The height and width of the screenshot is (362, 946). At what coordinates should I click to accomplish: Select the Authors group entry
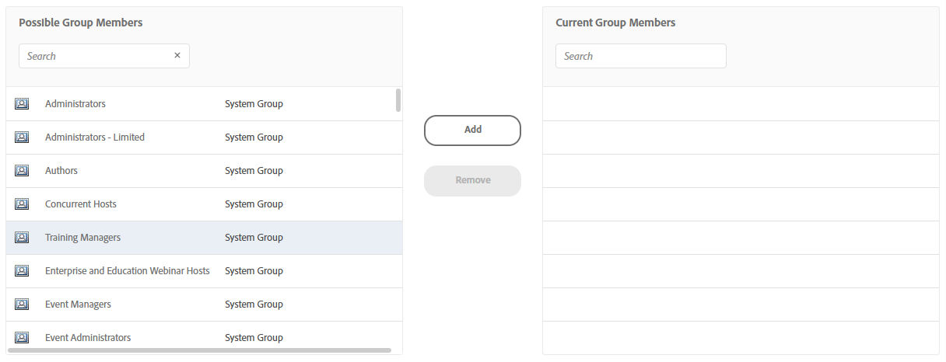(x=61, y=171)
